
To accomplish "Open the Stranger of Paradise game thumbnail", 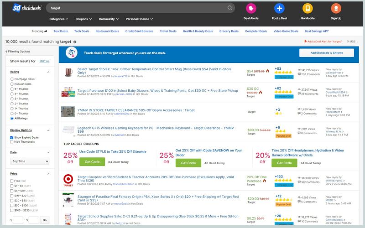I will click(68, 200).
